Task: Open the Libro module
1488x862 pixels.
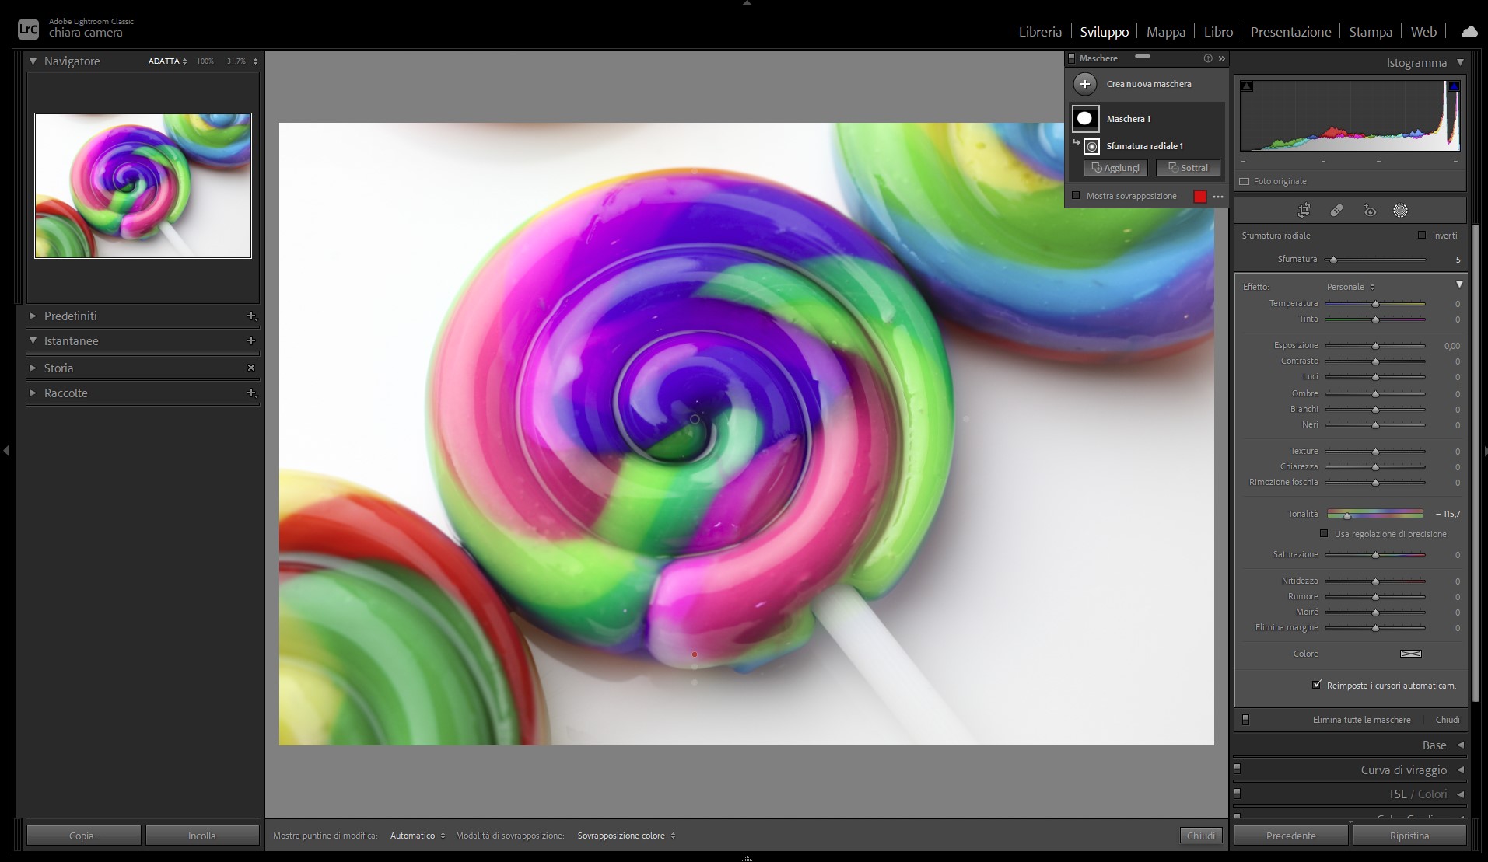Action: pyautogui.click(x=1218, y=32)
